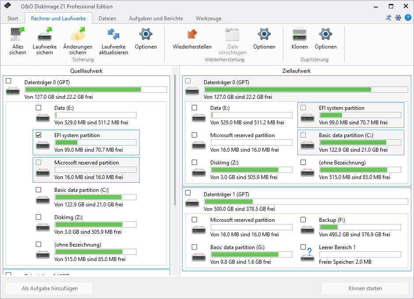Switch to the Werkzeuge tab
The height and width of the screenshot is (299, 414).
click(x=209, y=19)
